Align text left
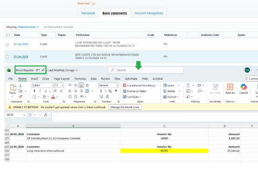Image resolution: width=258 pixels, height=193 pixels. tap(70, 91)
